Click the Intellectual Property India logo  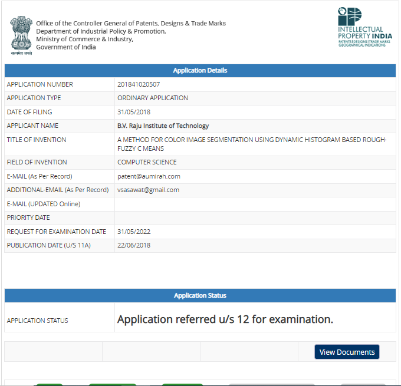point(365,27)
